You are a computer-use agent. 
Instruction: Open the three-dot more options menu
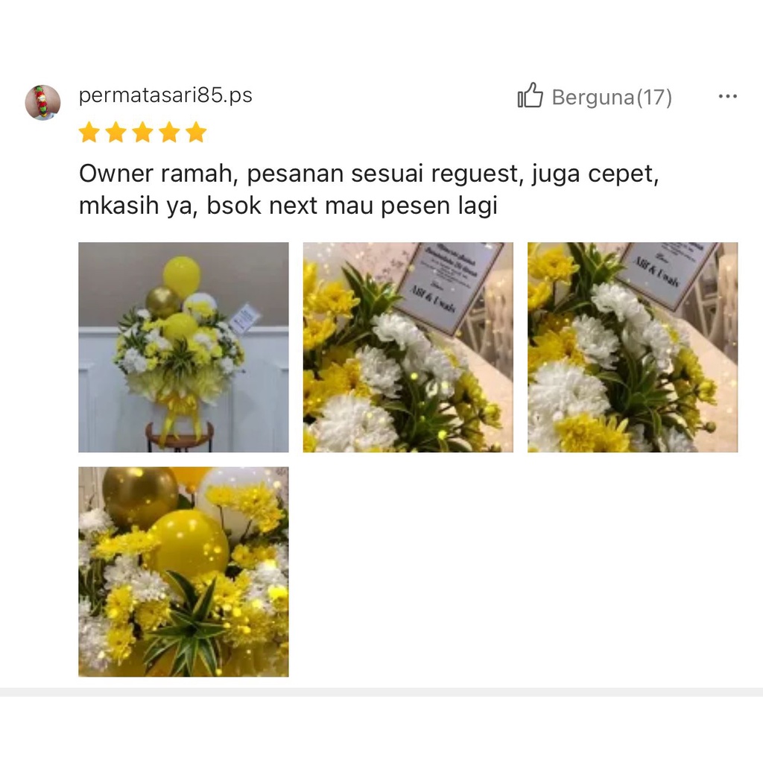point(727,96)
